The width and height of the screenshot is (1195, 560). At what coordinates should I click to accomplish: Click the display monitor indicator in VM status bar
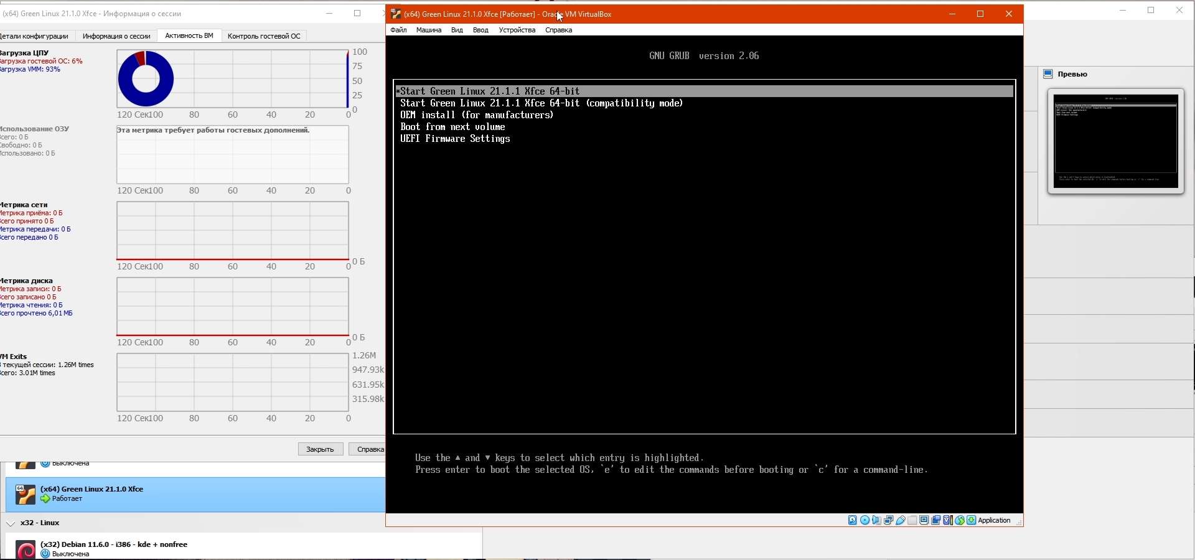coord(924,520)
